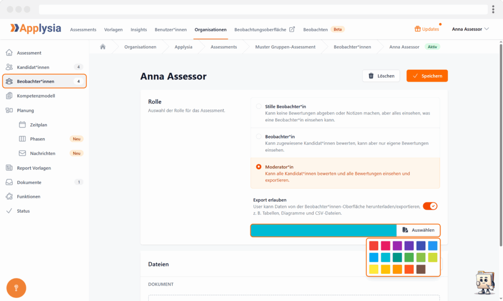Pick the brown color swatch
Screen dimensions: 503x301
click(421, 269)
